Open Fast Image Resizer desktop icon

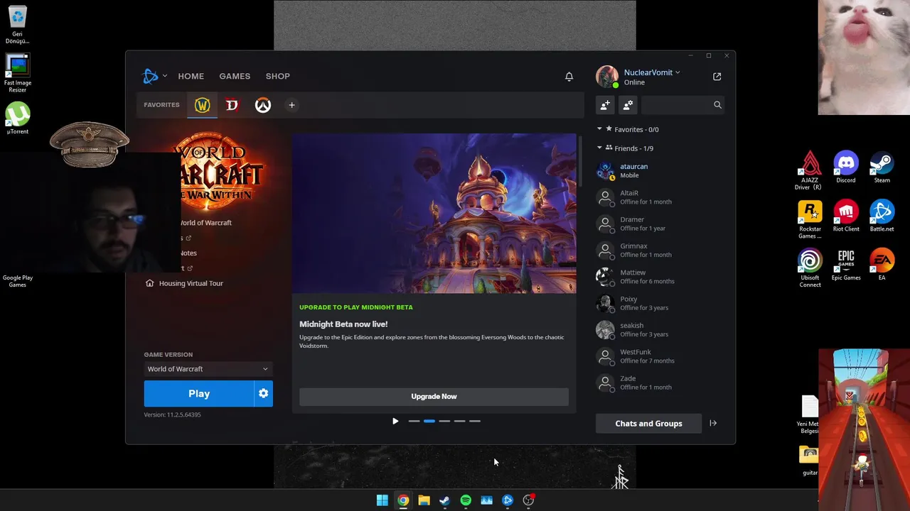click(x=18, y=73)
